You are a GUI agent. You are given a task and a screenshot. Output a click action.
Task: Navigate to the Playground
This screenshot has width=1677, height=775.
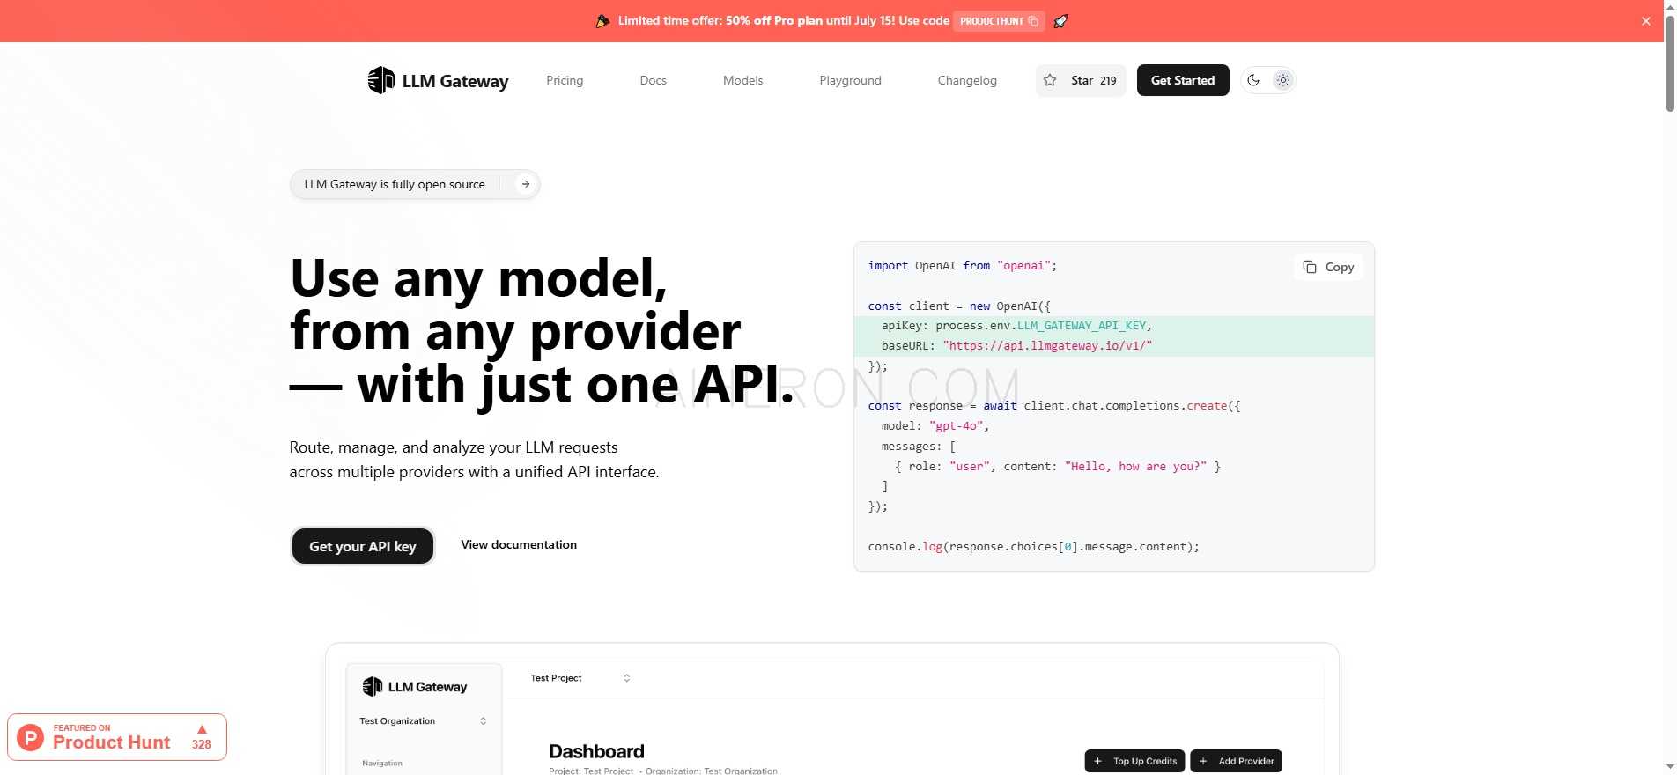pos(850,80)
